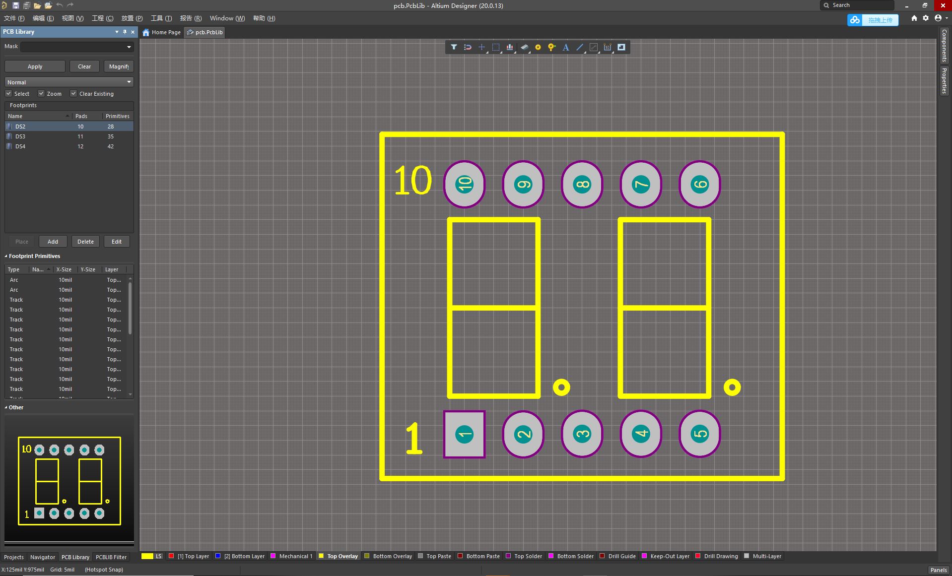Click the Redo arrow icon

70,5
